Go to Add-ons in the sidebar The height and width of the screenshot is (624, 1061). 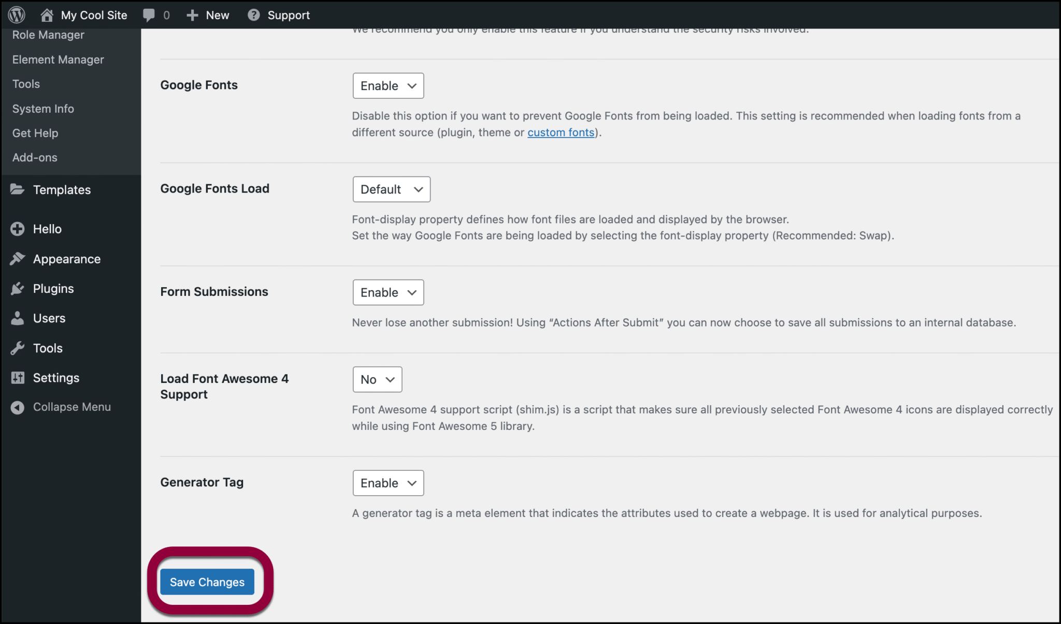(34, 157)
